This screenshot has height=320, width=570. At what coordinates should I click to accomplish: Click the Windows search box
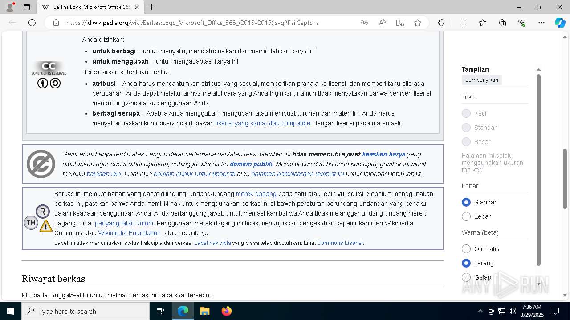[85, 311]
